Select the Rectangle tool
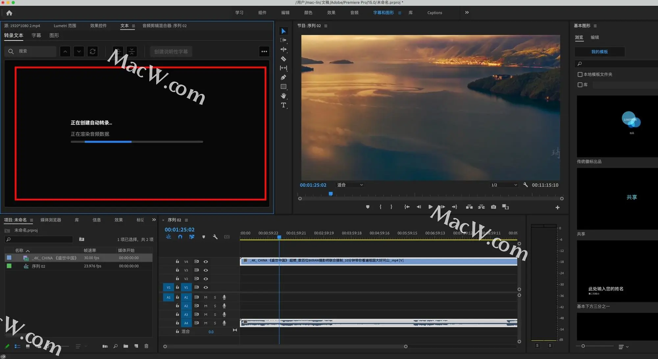Viewport: 658px width, 359px height. [283, 86]
